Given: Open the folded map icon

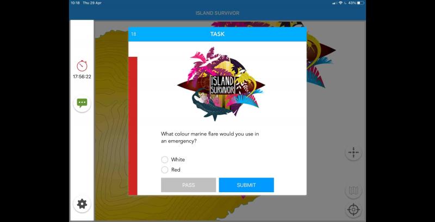Looking at the screenshot, I should point(353,190).
